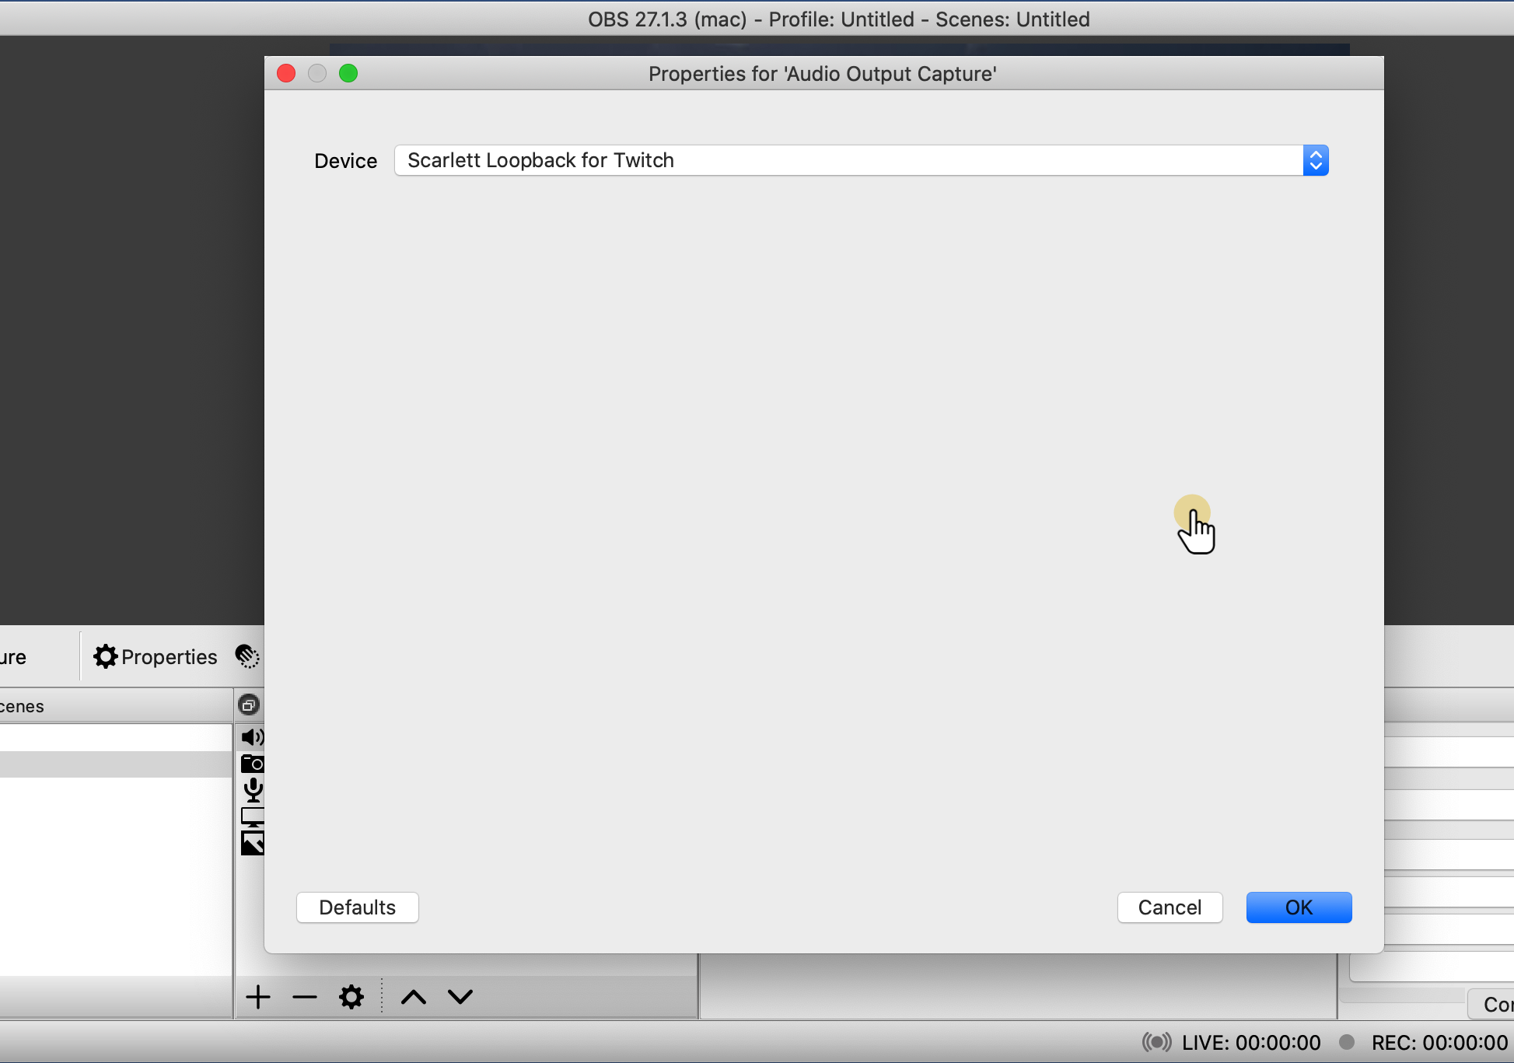The width and height of the screenshot is (1514, 1063).
Task: Open the Device dropdown
Action: pos(855,160)
